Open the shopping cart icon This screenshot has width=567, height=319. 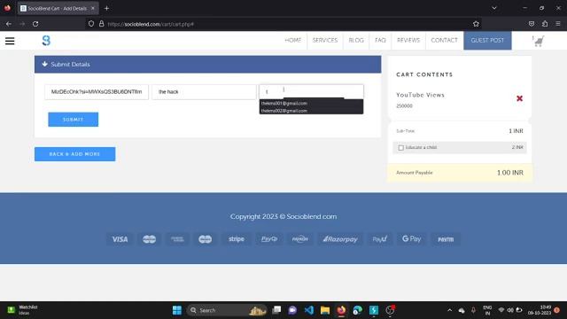pos(539,41)
